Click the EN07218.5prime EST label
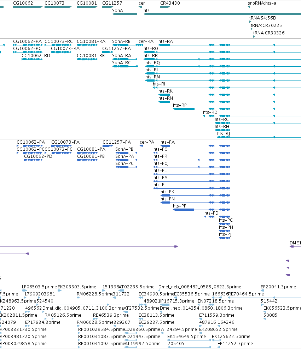 [x=216, y=301]
